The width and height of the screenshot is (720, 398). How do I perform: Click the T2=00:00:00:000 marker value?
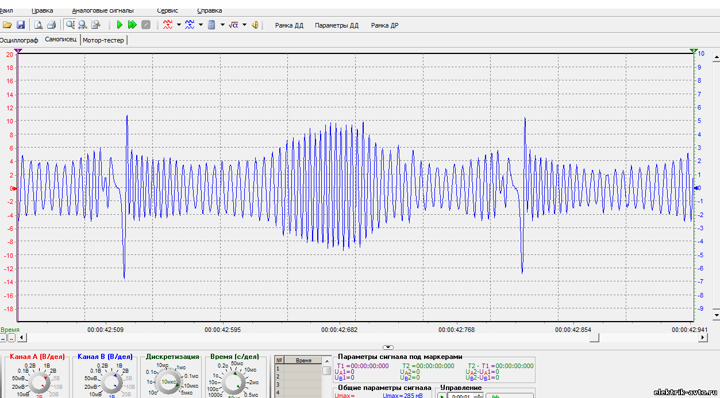click(x=428, y=366)
